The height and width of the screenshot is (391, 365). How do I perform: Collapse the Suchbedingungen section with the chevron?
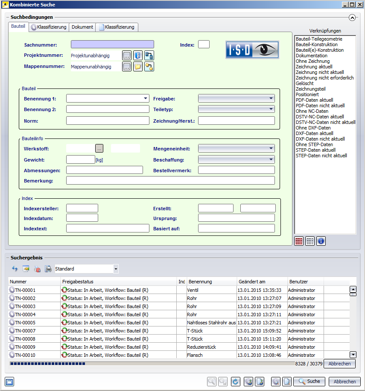(352, 18)
